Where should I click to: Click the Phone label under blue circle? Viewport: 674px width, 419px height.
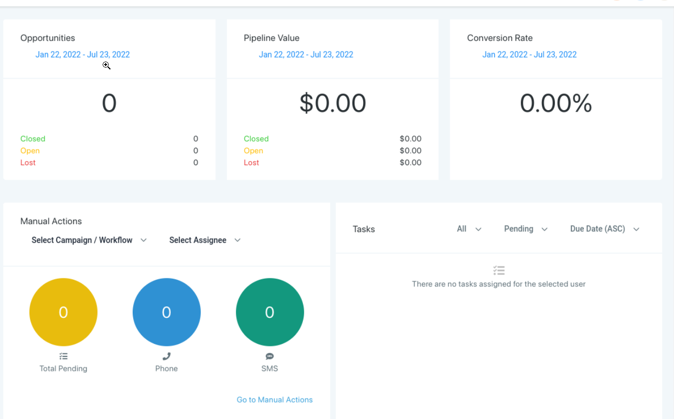point(166,368)
